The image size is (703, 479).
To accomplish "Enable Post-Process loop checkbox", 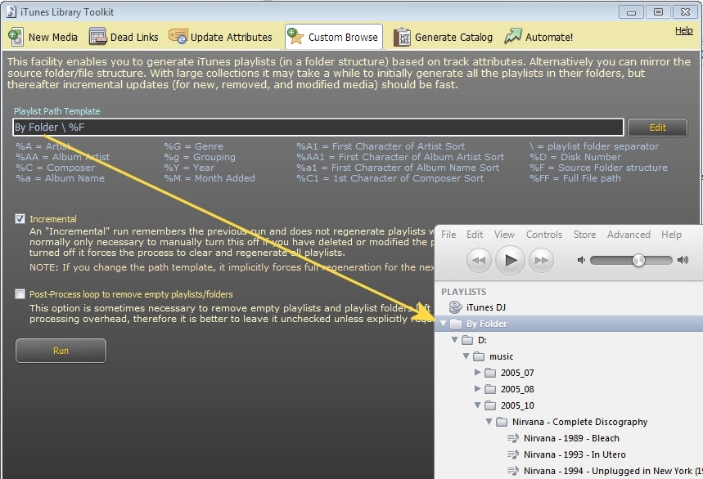I will [20, 293].
